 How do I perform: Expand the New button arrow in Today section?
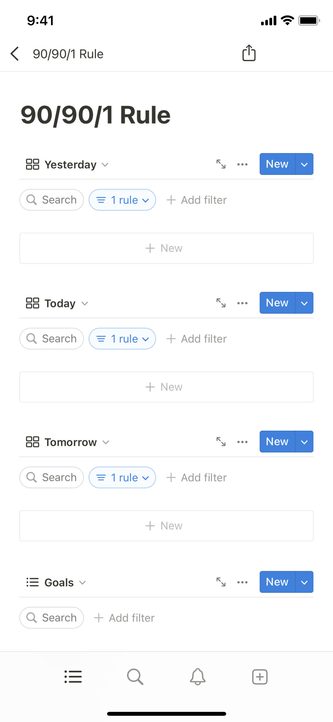(x=304, y=303)
